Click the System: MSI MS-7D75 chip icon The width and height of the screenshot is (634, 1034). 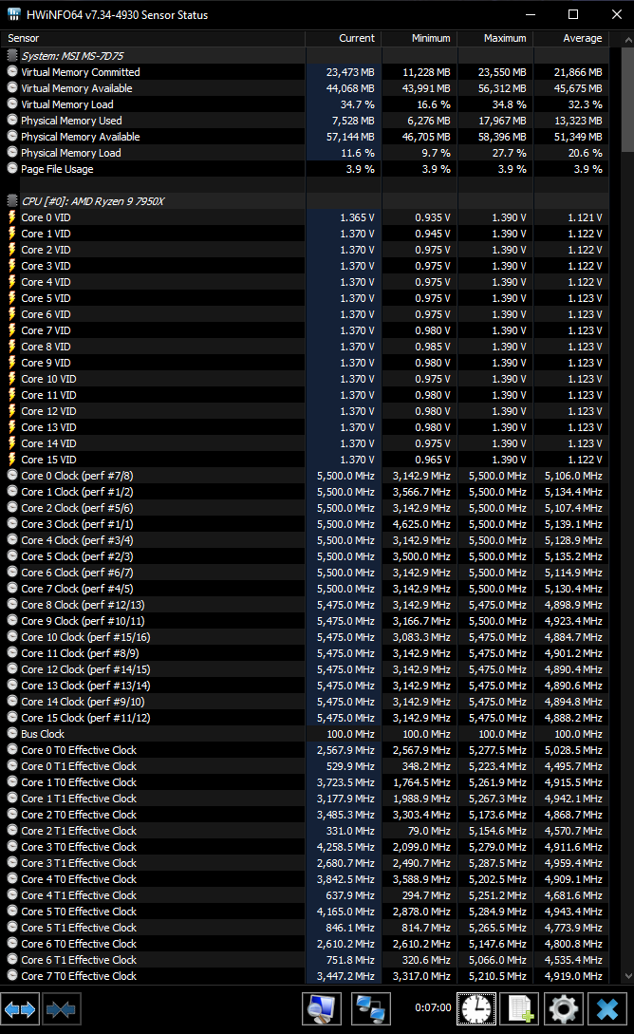pos(11,56)
